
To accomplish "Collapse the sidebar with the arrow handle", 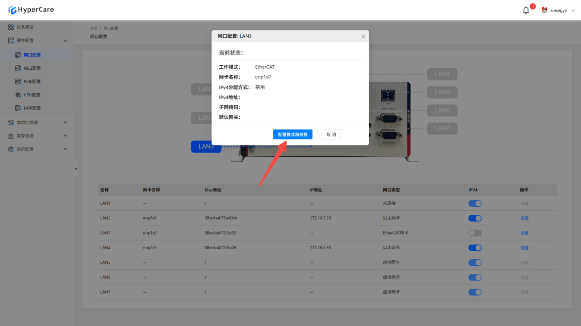I will [x=75, y=168].
